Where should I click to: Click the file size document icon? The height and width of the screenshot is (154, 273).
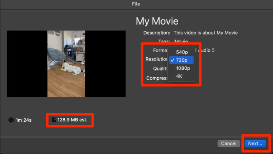tap(54, 120)
